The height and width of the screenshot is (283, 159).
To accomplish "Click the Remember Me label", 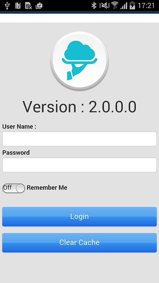I will [47, 188].
